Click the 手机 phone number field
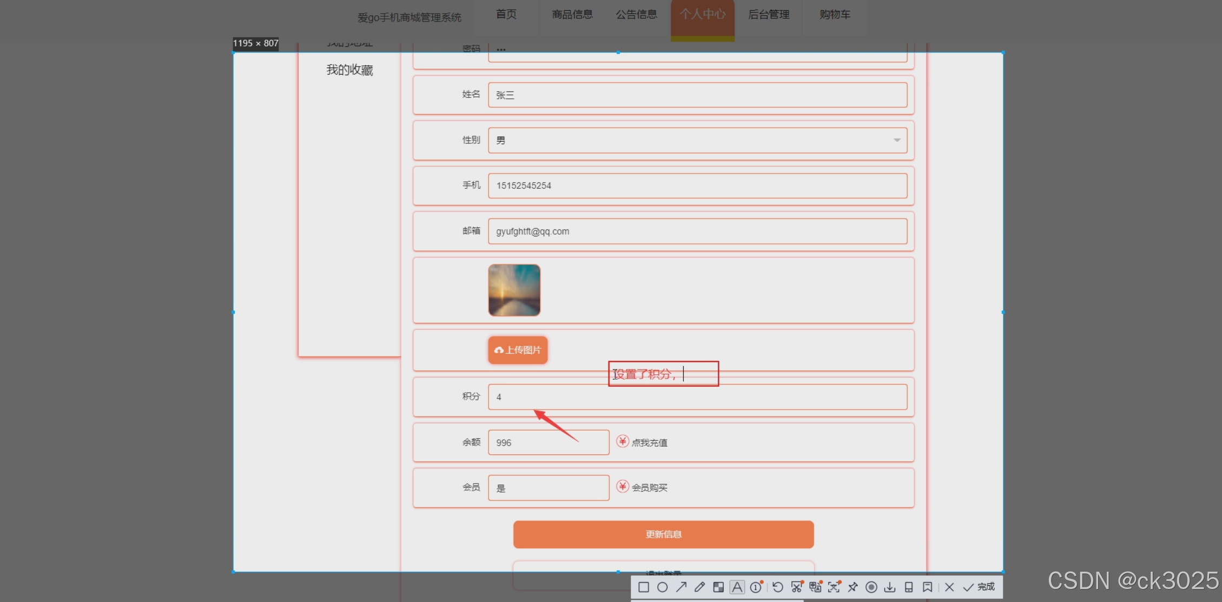Image resolution: width=1222 pixels, height=602 pixels. [697, 186]
